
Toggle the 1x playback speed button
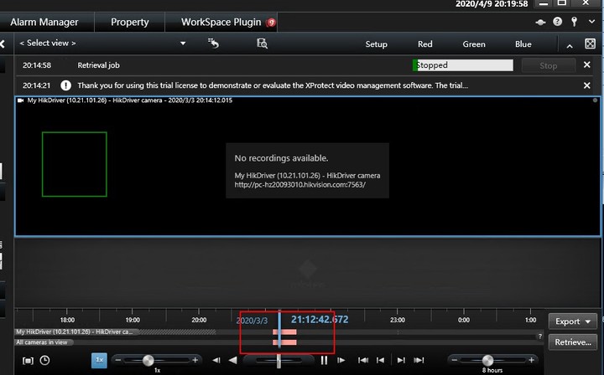tap(99, 360)
